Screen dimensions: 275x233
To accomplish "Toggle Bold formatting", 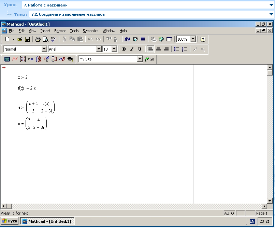I will (x=124, y=49).
